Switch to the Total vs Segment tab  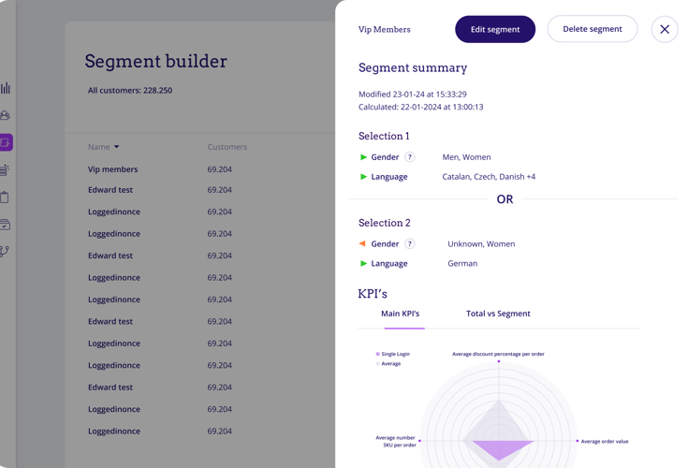point(498,314)
